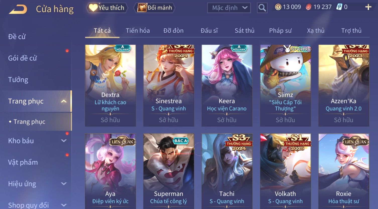Screen dimensions: 378x209
Task: Click the blue voucher currency icon
Action: 339,7
